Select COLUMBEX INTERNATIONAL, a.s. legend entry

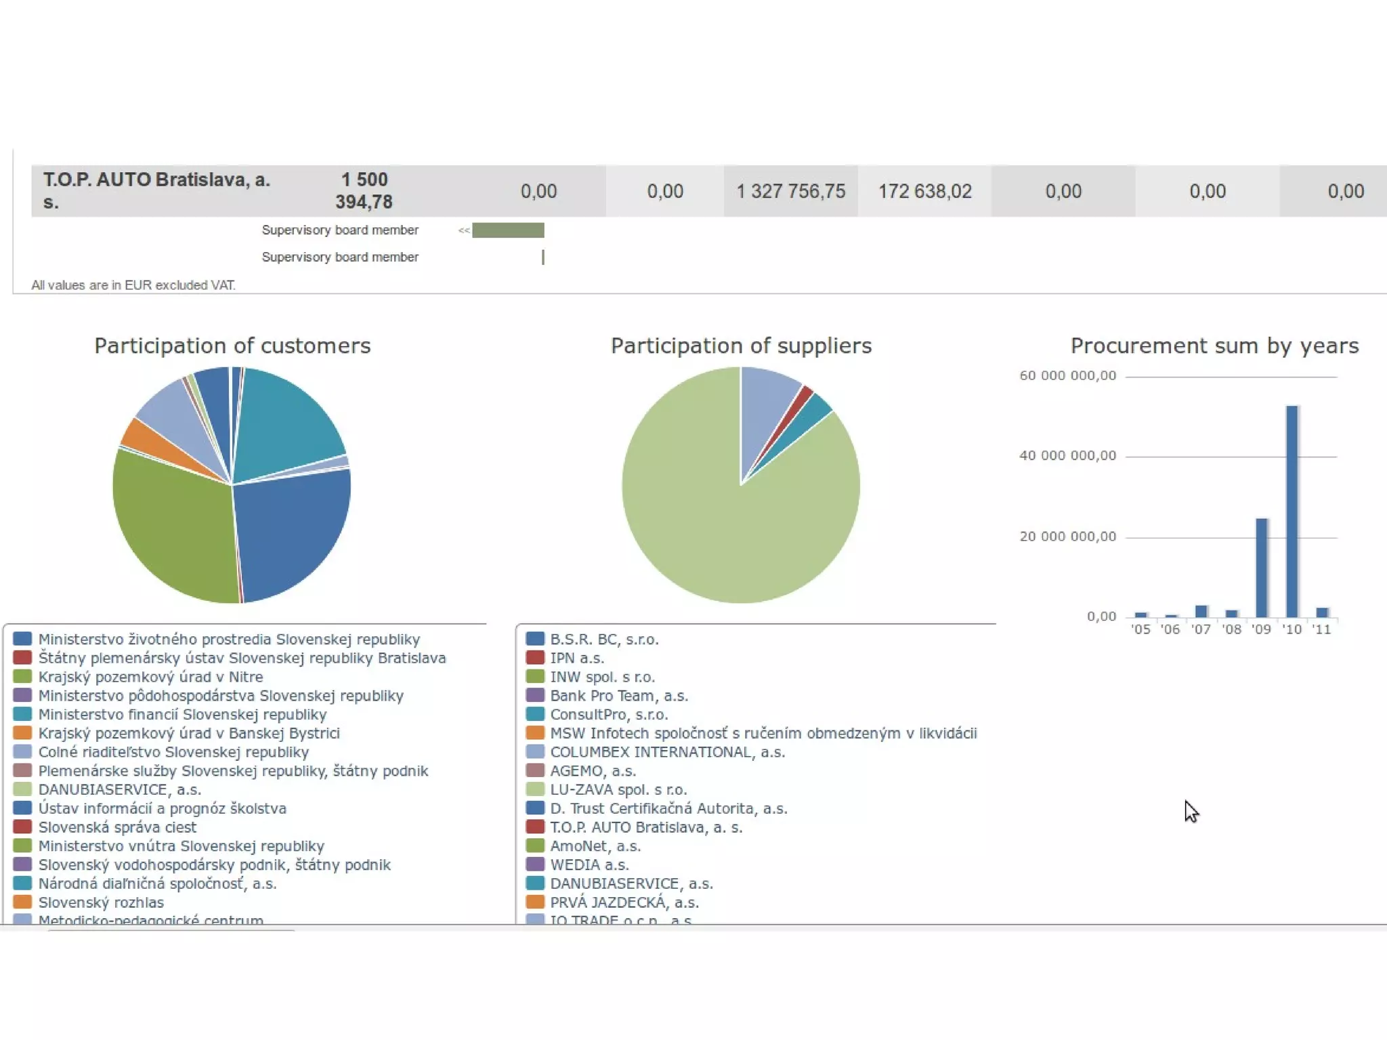click(667, 752)
